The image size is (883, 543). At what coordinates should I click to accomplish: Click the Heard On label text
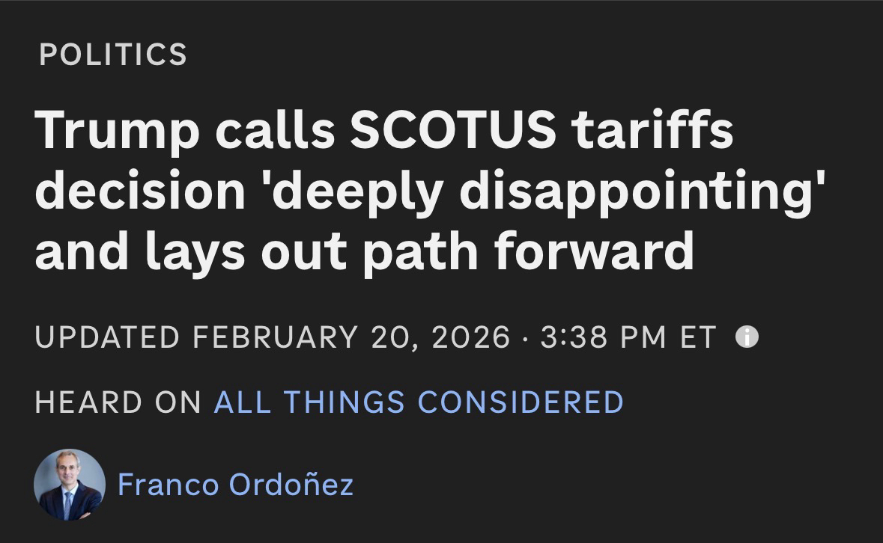pos(118,402)
